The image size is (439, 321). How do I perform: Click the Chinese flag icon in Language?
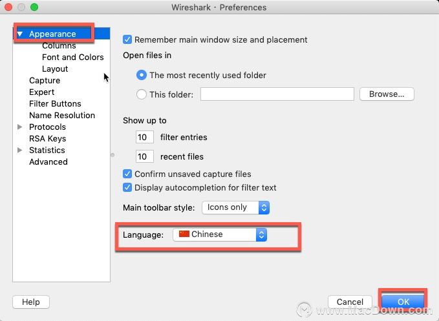pos(184,234)
